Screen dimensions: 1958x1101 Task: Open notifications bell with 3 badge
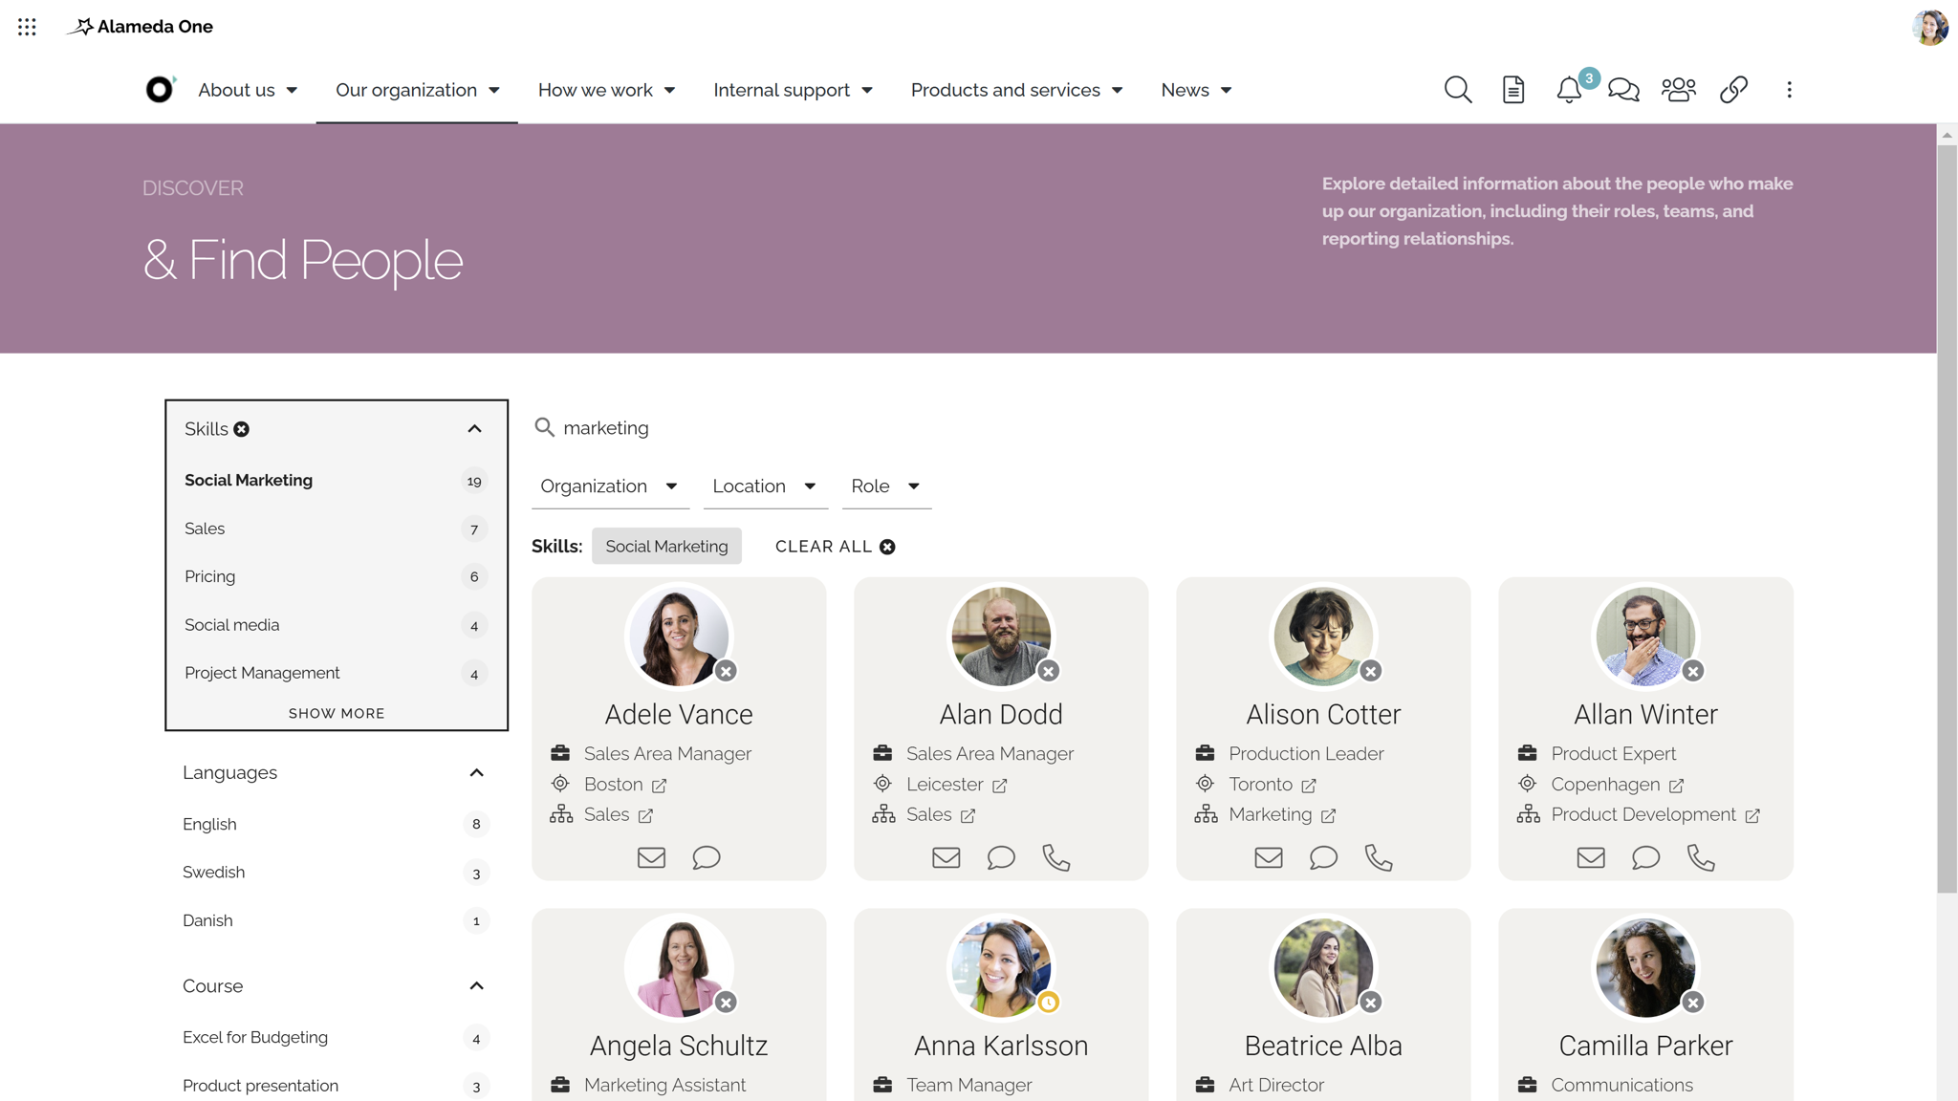coord(1569,90)
